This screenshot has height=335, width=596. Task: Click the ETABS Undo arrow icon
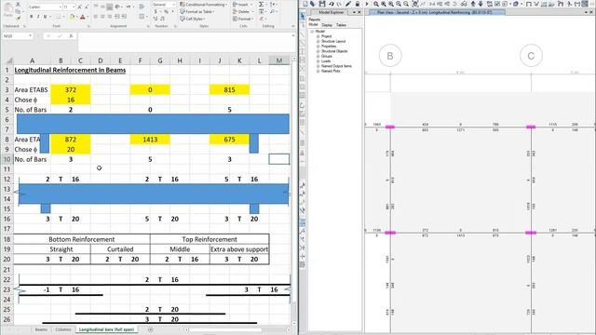coord(332,4)
